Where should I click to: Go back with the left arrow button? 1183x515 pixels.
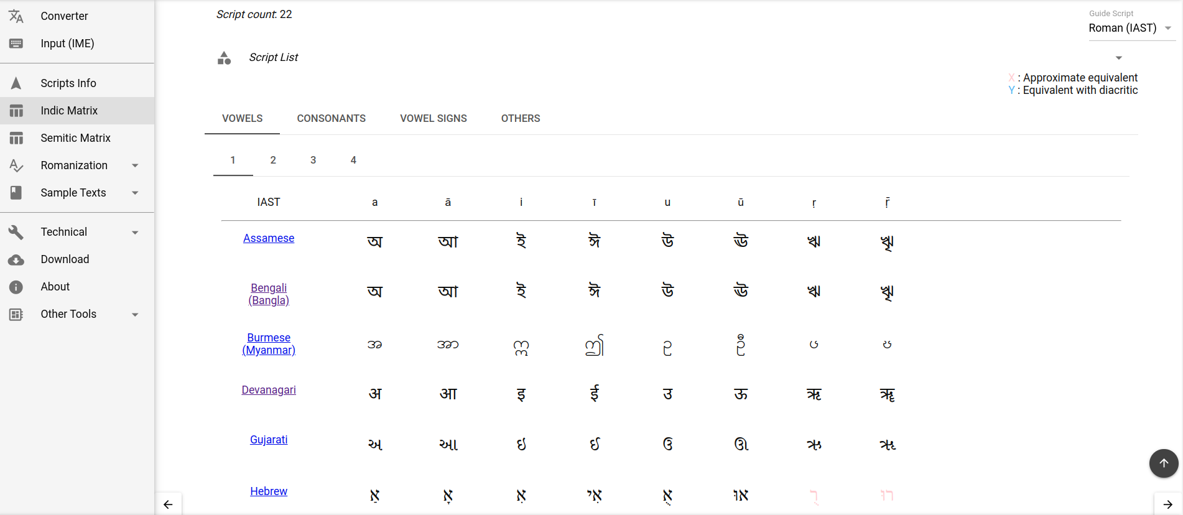pos(168,504)
